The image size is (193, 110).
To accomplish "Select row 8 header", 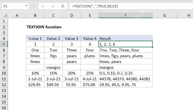I will click(x=4, y=62).
